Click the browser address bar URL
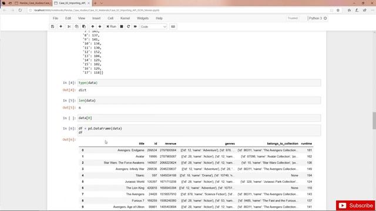Screen dimensions: 376x211 (96, 11)
